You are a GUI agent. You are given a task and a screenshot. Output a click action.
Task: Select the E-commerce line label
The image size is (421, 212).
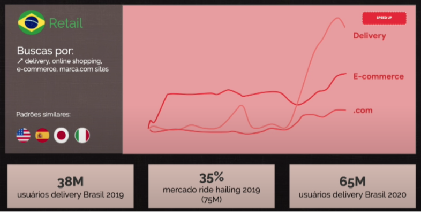pyautogui.click(x=378, y=76)
